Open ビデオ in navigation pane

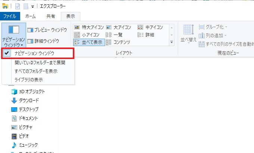click(x=20, y=136)
